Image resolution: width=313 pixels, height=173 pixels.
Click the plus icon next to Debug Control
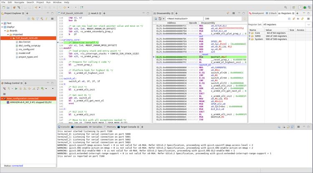(25, 83)
